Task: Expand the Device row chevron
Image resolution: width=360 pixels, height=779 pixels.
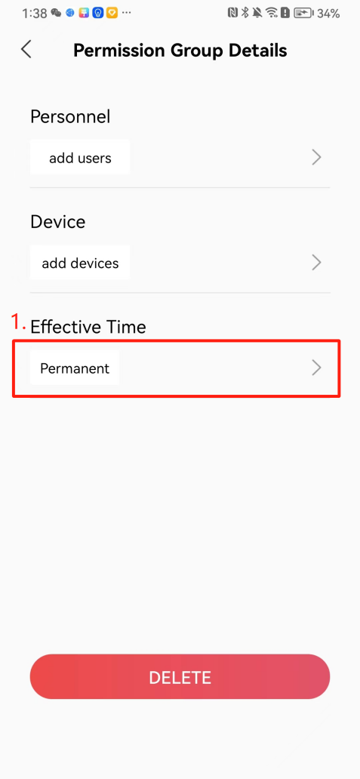Action: [317, 263]
